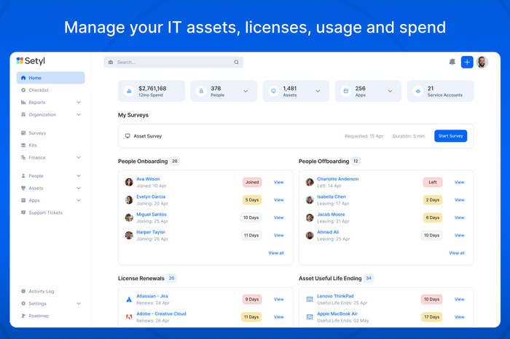510x339 pixels.
Task: Go to Home in sidebar
Action: (51, 78)
